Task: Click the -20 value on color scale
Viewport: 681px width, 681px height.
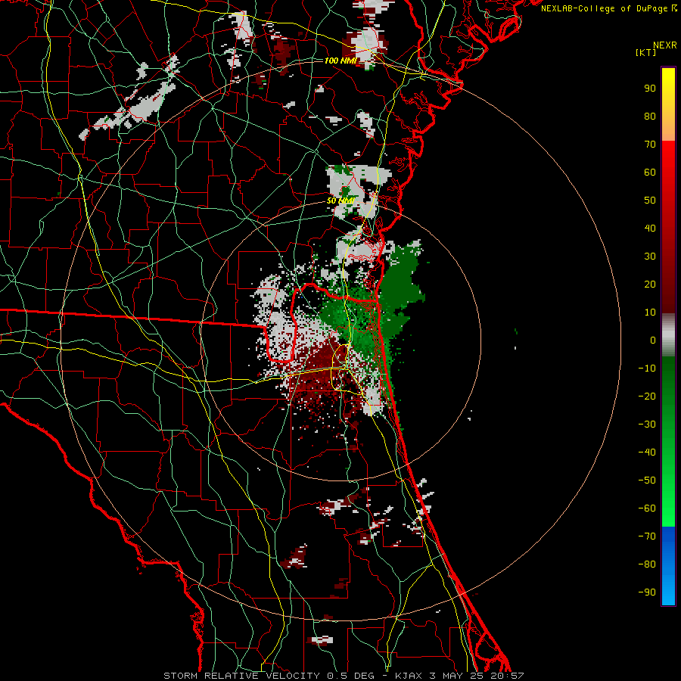Action: 647,396
